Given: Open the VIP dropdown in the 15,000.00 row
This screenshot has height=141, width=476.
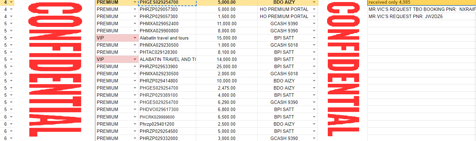Looking at the screenshot, I should click(x=135, y=38).
